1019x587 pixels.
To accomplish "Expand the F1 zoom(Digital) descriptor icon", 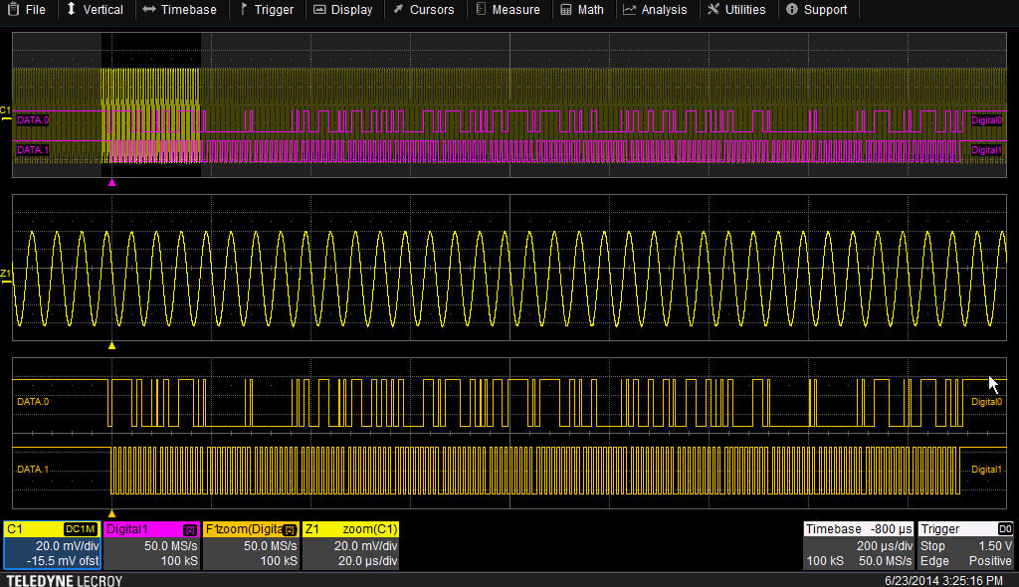I will point(289,529).
